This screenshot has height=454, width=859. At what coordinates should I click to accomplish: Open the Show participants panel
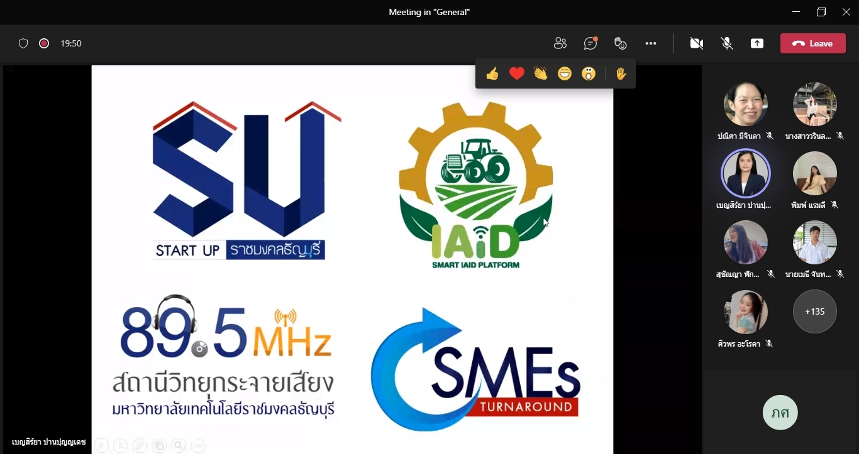[560, 43]
